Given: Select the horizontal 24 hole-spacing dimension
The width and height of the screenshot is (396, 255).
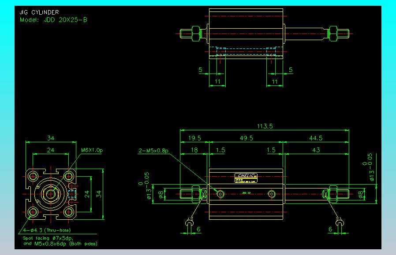Looking at the screenshot, I should (x=51, y=150).
